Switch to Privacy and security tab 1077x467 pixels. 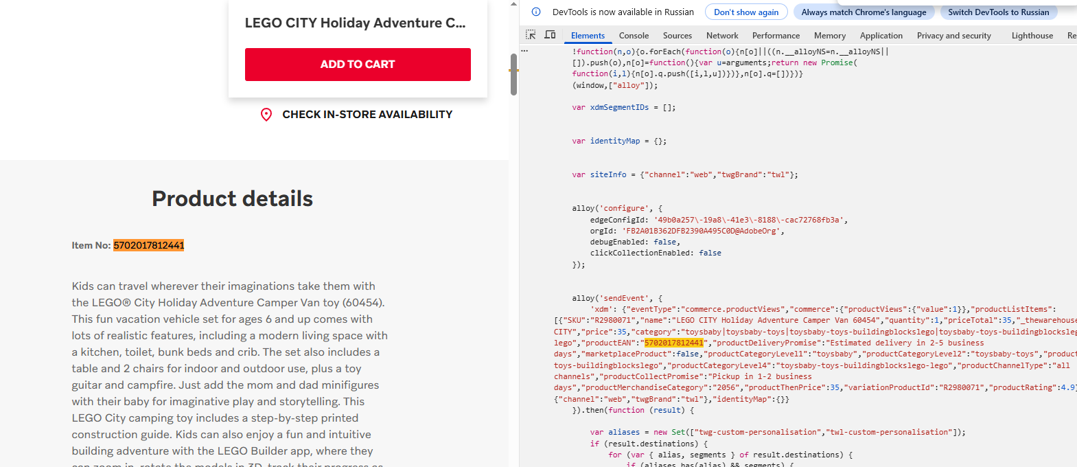click(x=953, y=36)
